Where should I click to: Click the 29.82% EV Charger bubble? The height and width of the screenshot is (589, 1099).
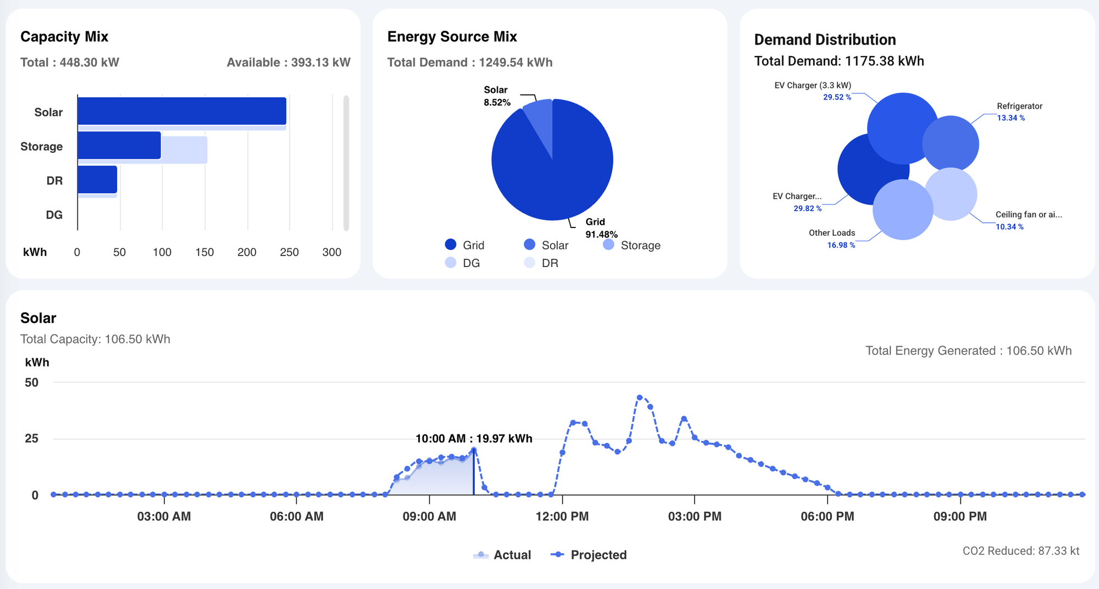tap(857, 176)
